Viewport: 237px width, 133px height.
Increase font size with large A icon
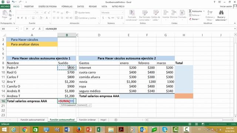pyautogui.click(x=45, y=13)
